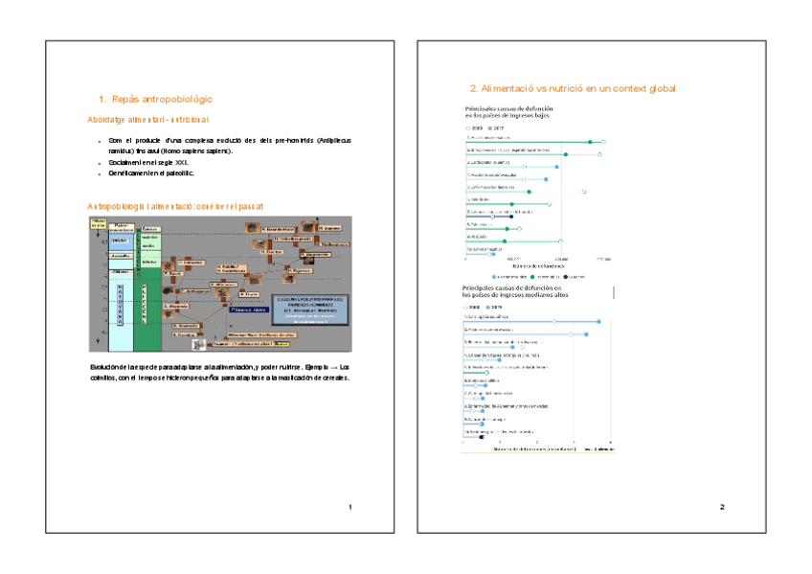Click the page number 2

722,506
